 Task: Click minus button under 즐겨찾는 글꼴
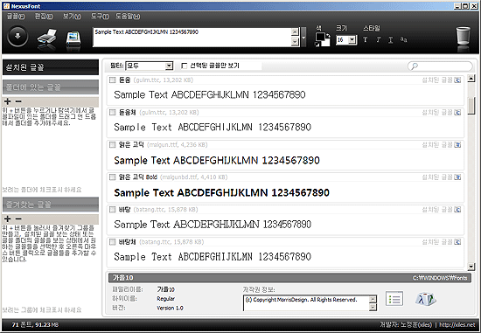coord(18,219)
